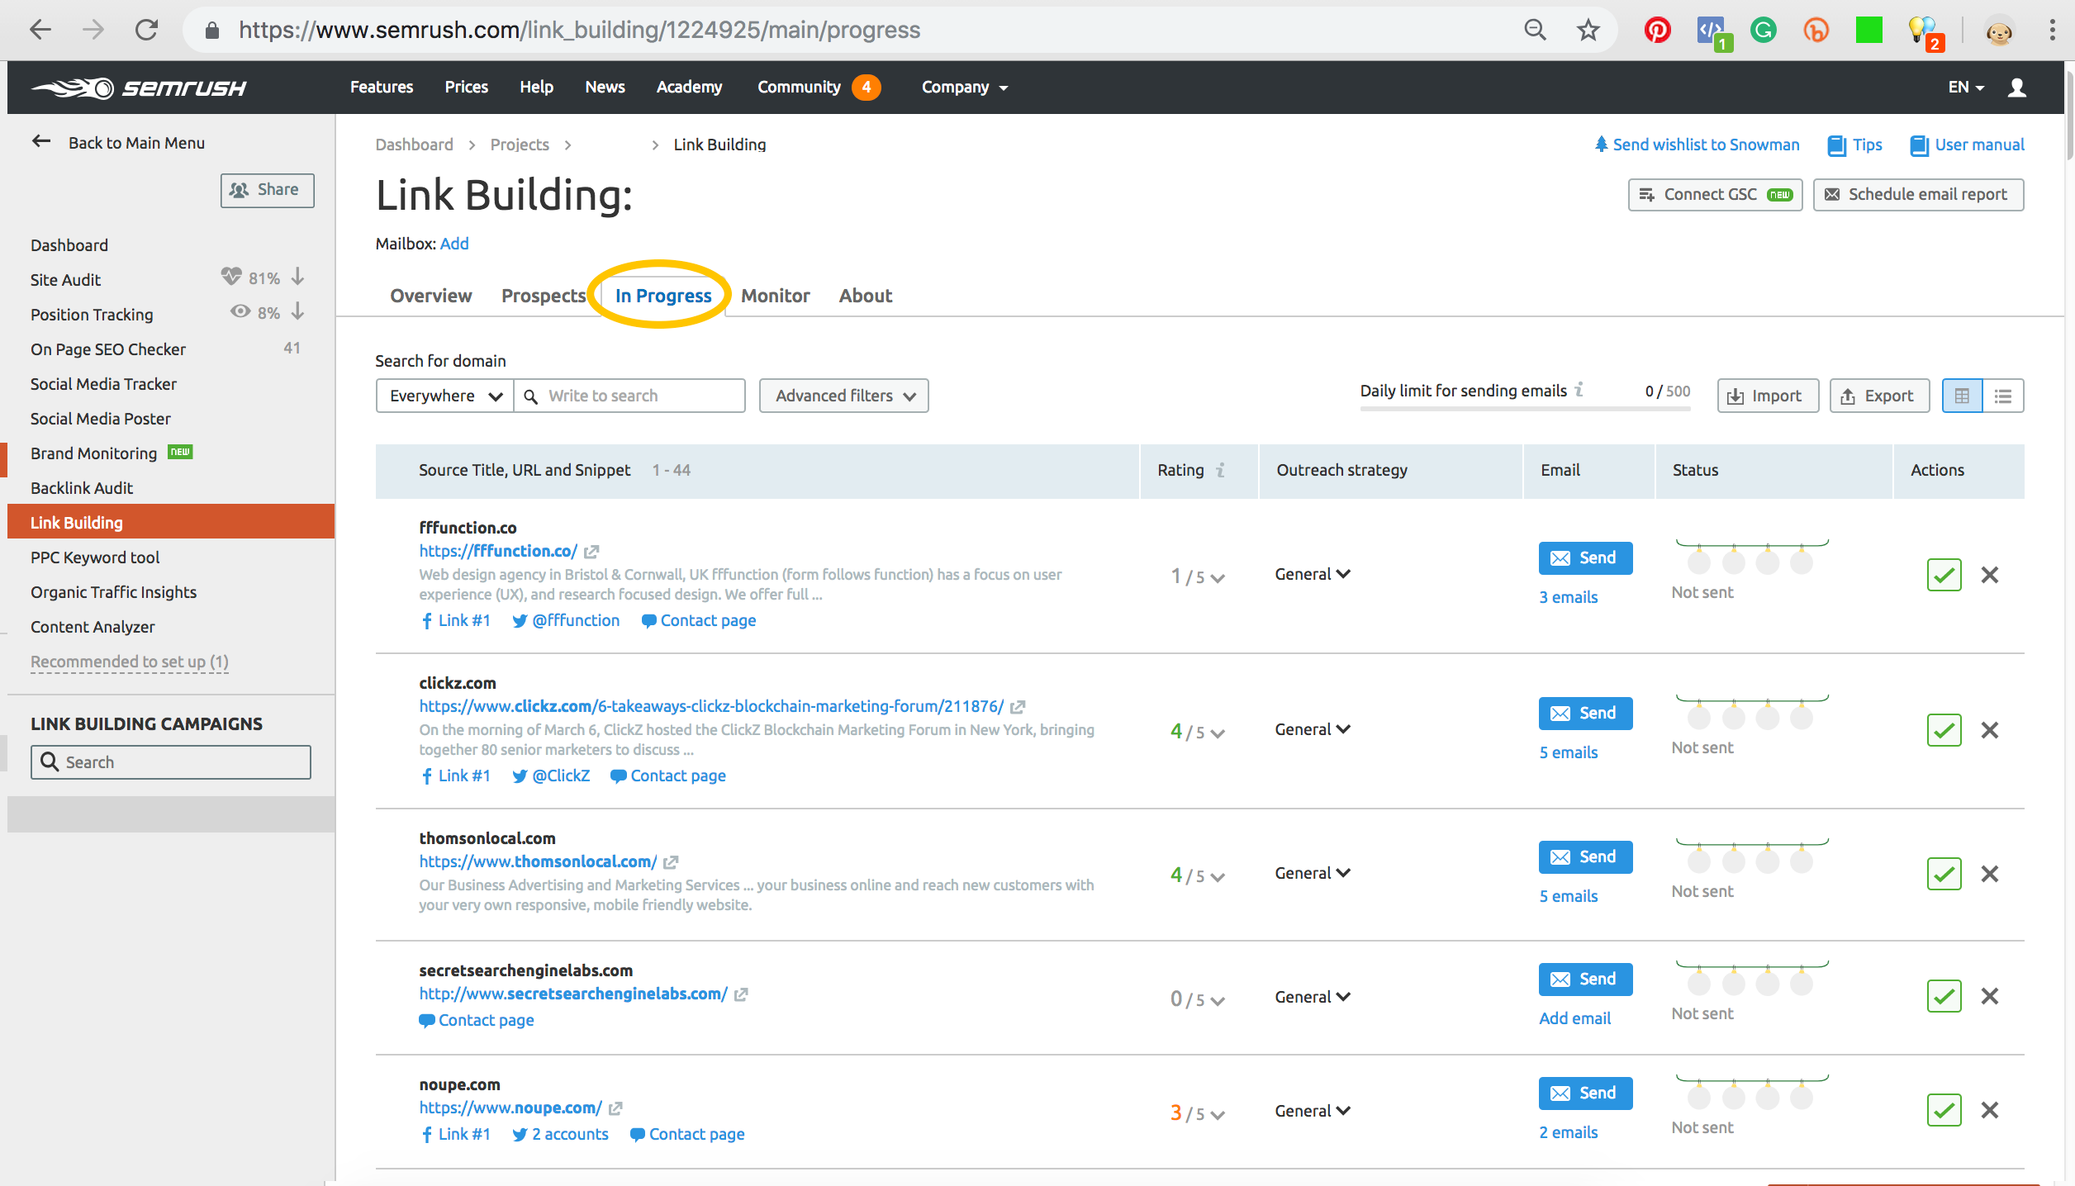The width and height of the screenshot is (2075, 1186).
Task: Remove fffunction.co with the X icon
Action: [x=1990, y=575]
